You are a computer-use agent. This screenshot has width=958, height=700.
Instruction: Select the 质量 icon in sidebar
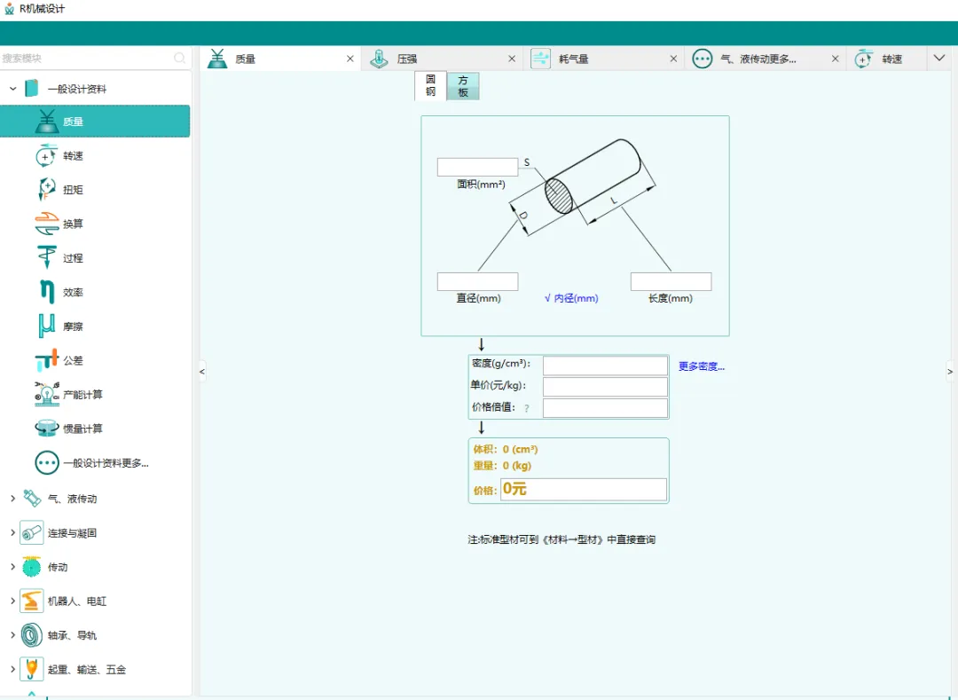pos(46,121)
